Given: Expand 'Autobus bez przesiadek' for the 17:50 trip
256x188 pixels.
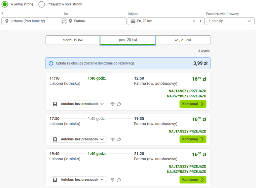Looking at the screenshot, I should point(78,139).
